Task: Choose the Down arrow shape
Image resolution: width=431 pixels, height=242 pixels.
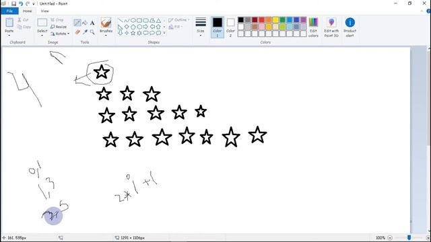Action: (121, 33)
